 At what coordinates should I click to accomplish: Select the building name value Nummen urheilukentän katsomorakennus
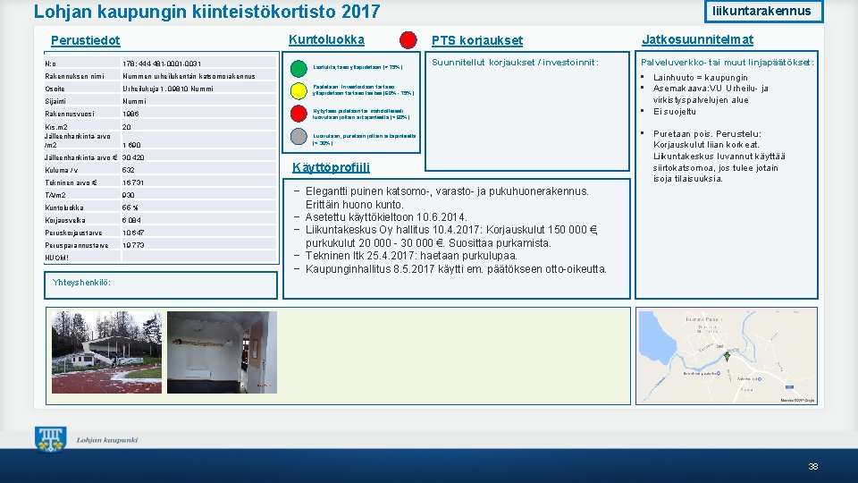click(189, 76)
